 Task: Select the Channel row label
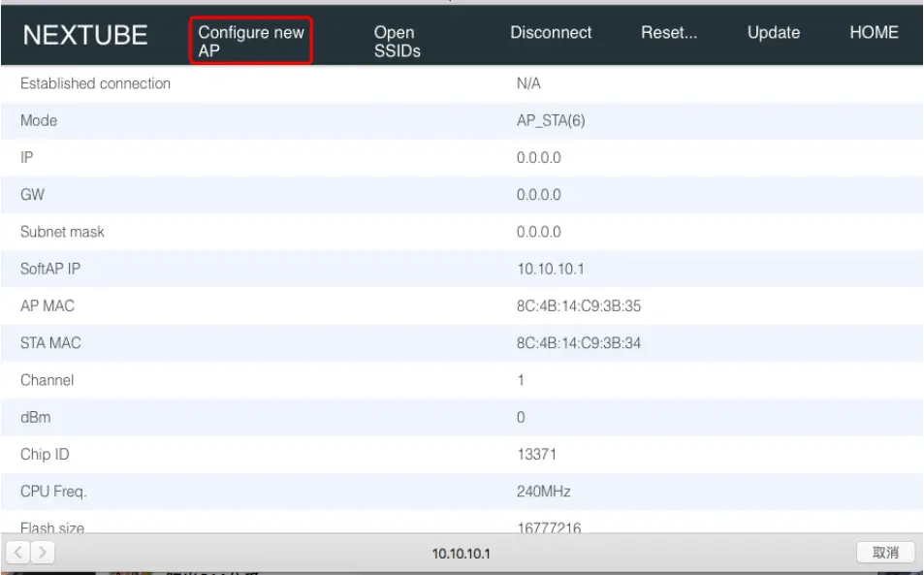click(48, 380)
